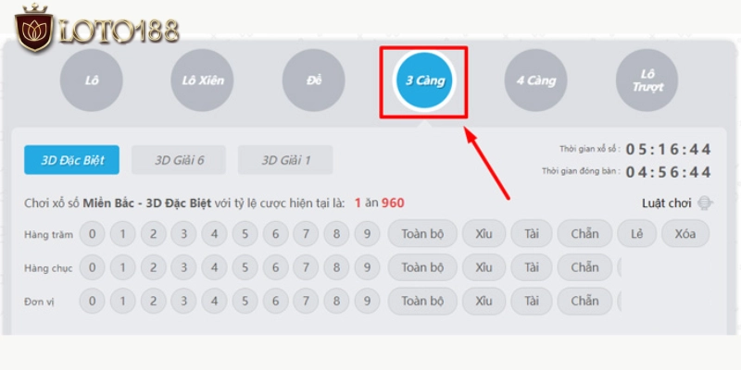Select Tài in Hàng chục row

point(532,267)
